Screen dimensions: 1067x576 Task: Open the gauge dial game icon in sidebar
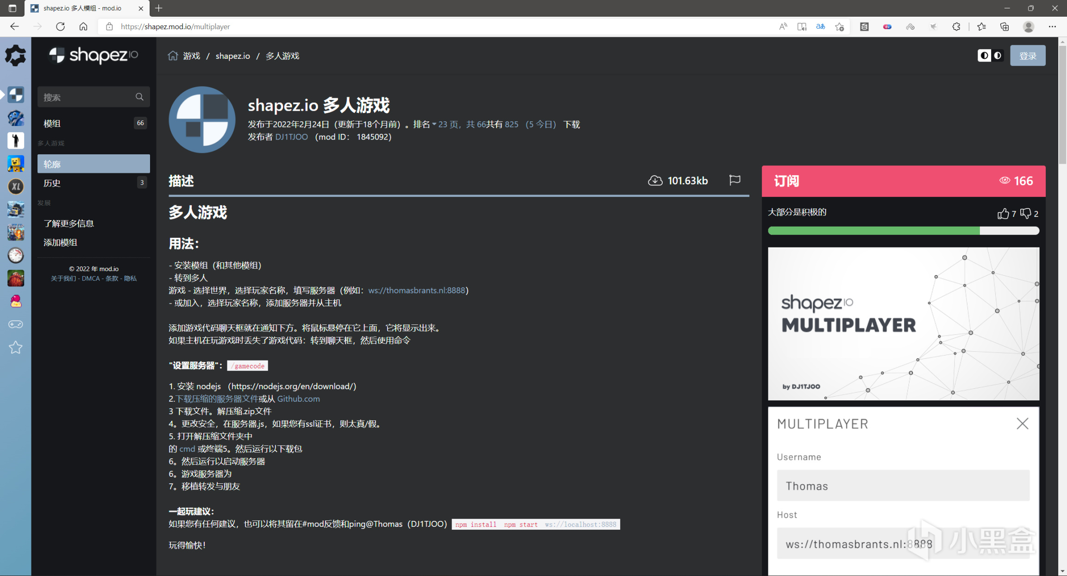16,255
